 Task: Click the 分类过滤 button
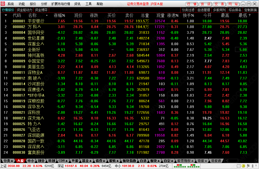[x=188, y=10]
